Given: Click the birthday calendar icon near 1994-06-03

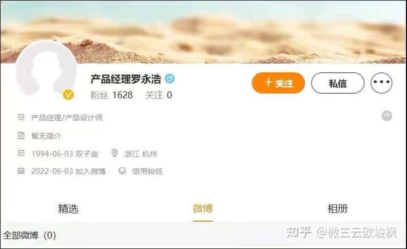Looking at the screenshot, I should pyautogui.click(x=21, y=153).
